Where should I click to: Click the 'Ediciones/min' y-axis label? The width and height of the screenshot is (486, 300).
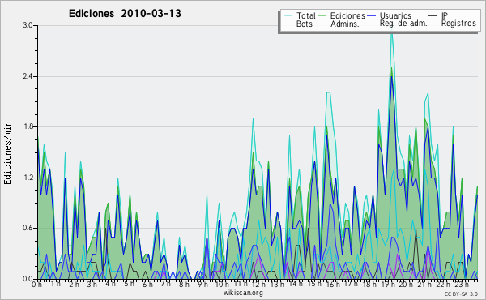click(7, 152)
